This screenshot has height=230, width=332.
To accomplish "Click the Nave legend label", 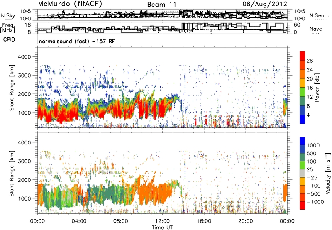I will tap(316, 29).
